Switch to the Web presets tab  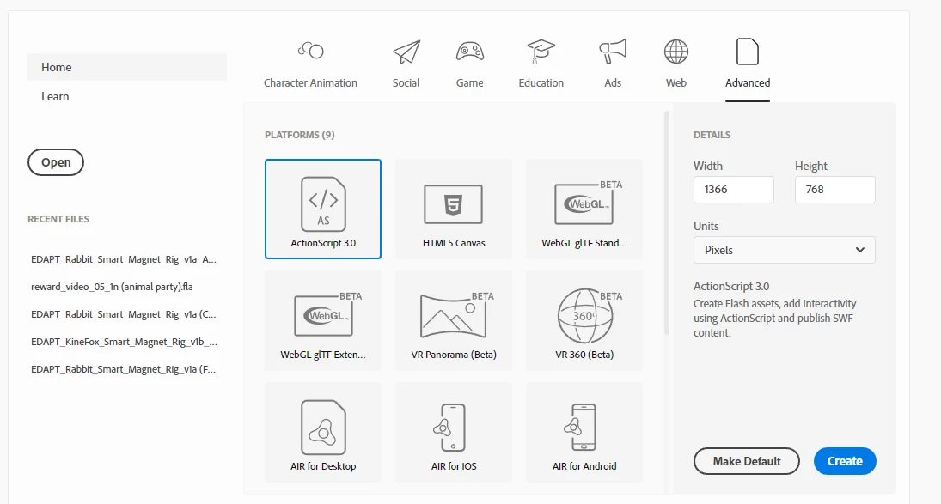pos(675,64)
